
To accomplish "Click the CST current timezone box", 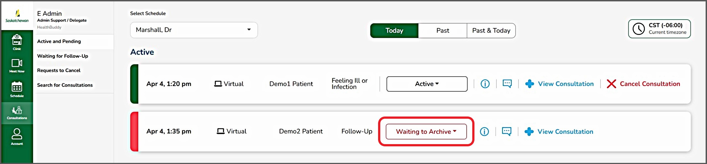I will pyautogui.click(x=659, y=29).
